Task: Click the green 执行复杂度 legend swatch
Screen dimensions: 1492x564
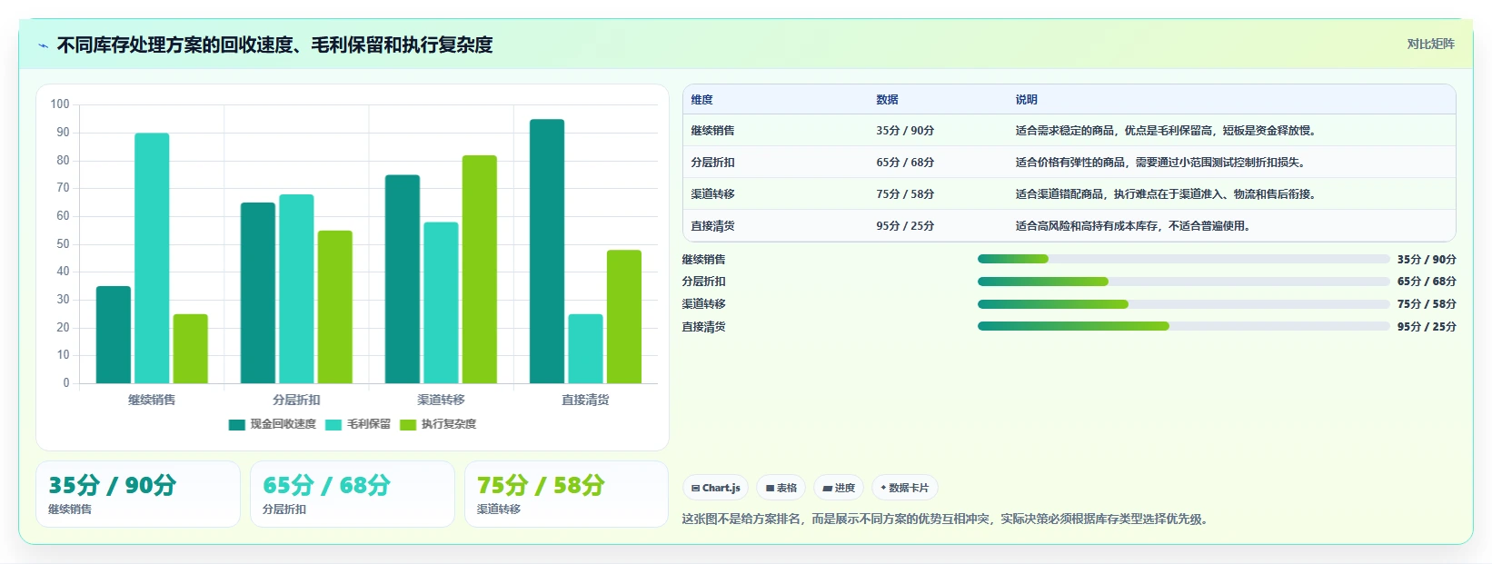Action: (x=408, y=424)
